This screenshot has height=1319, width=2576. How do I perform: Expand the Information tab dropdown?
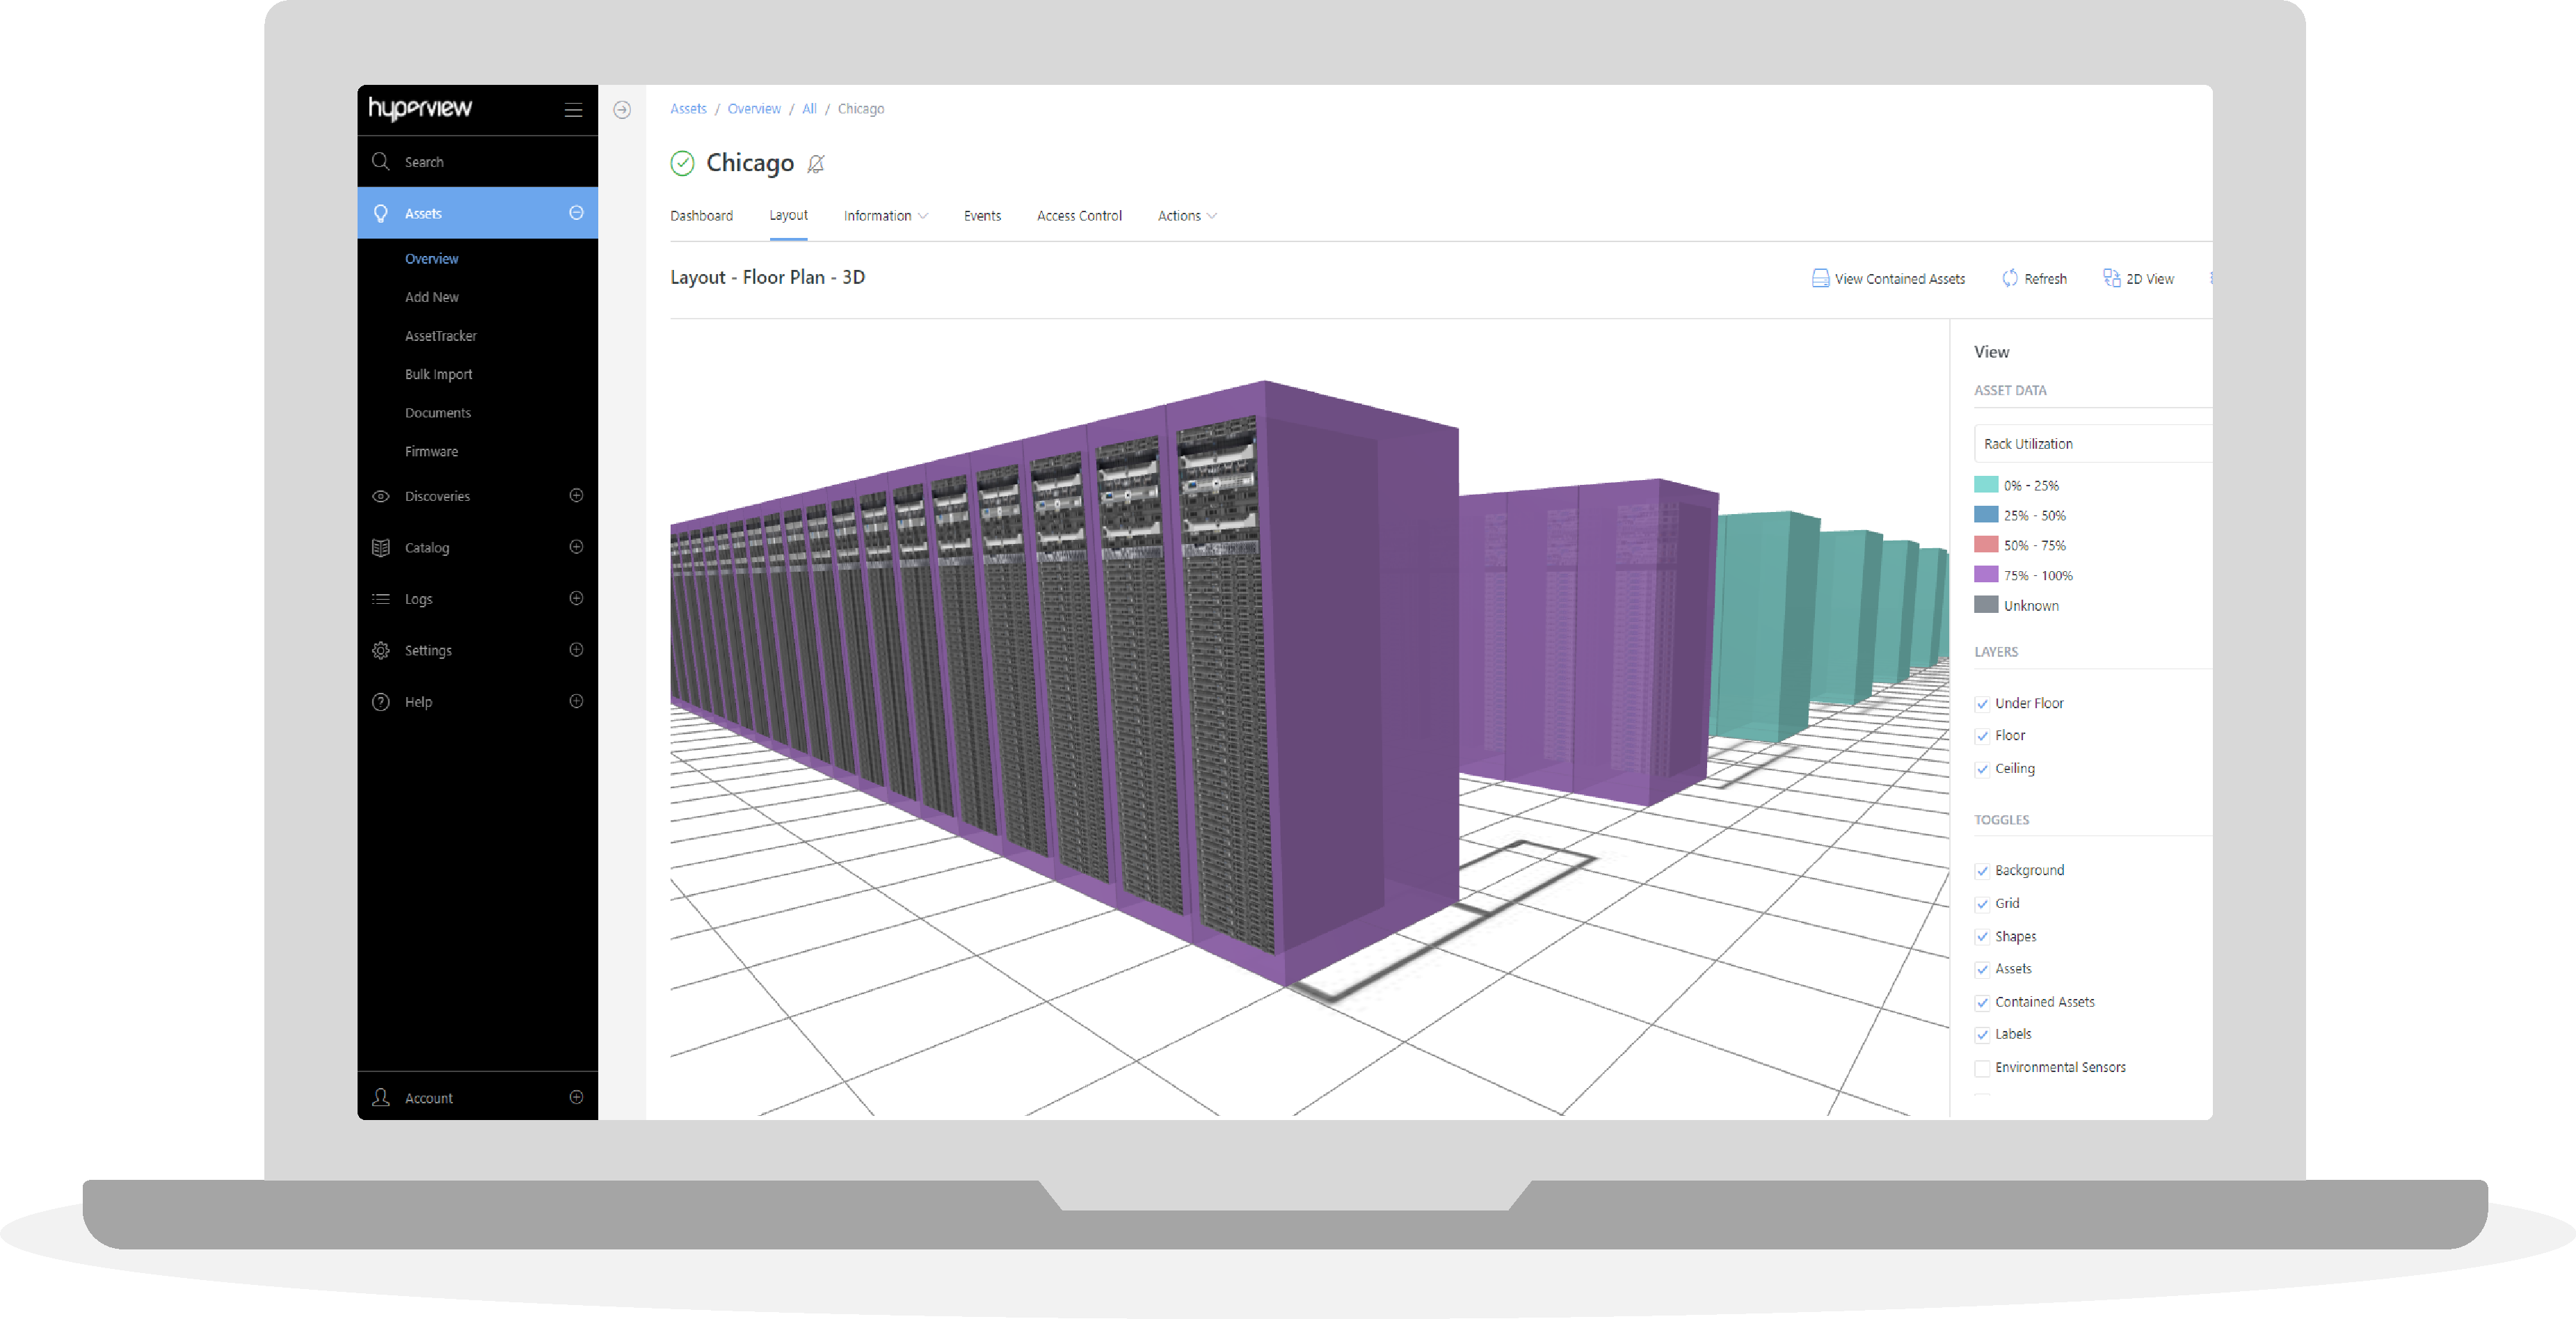click(x=885, y=216)
